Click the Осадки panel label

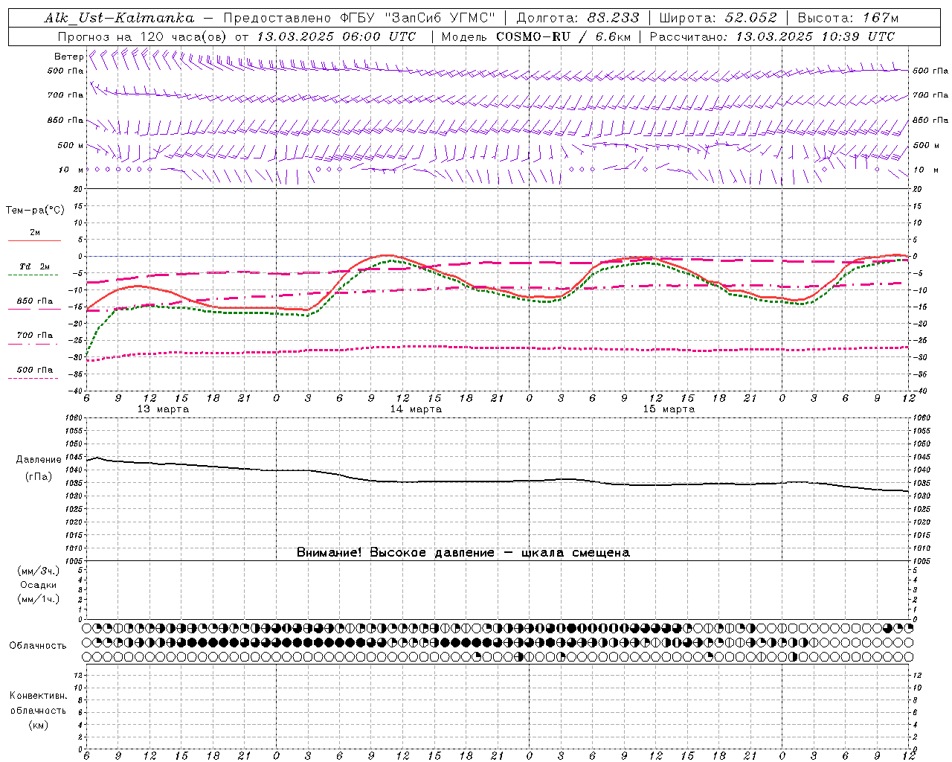[x=39, y=585]
